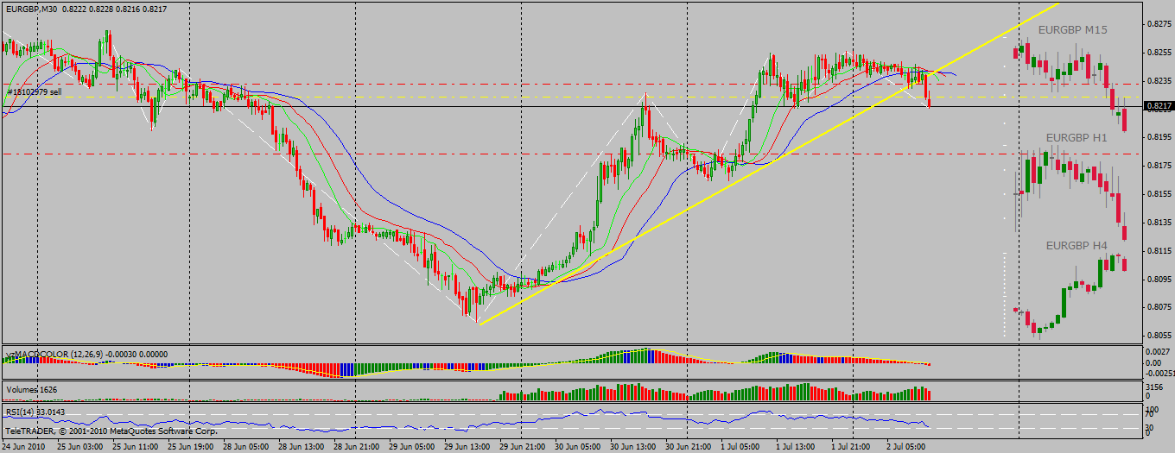Click time axis label 24 Jun 2010

[x=25, y=446]
